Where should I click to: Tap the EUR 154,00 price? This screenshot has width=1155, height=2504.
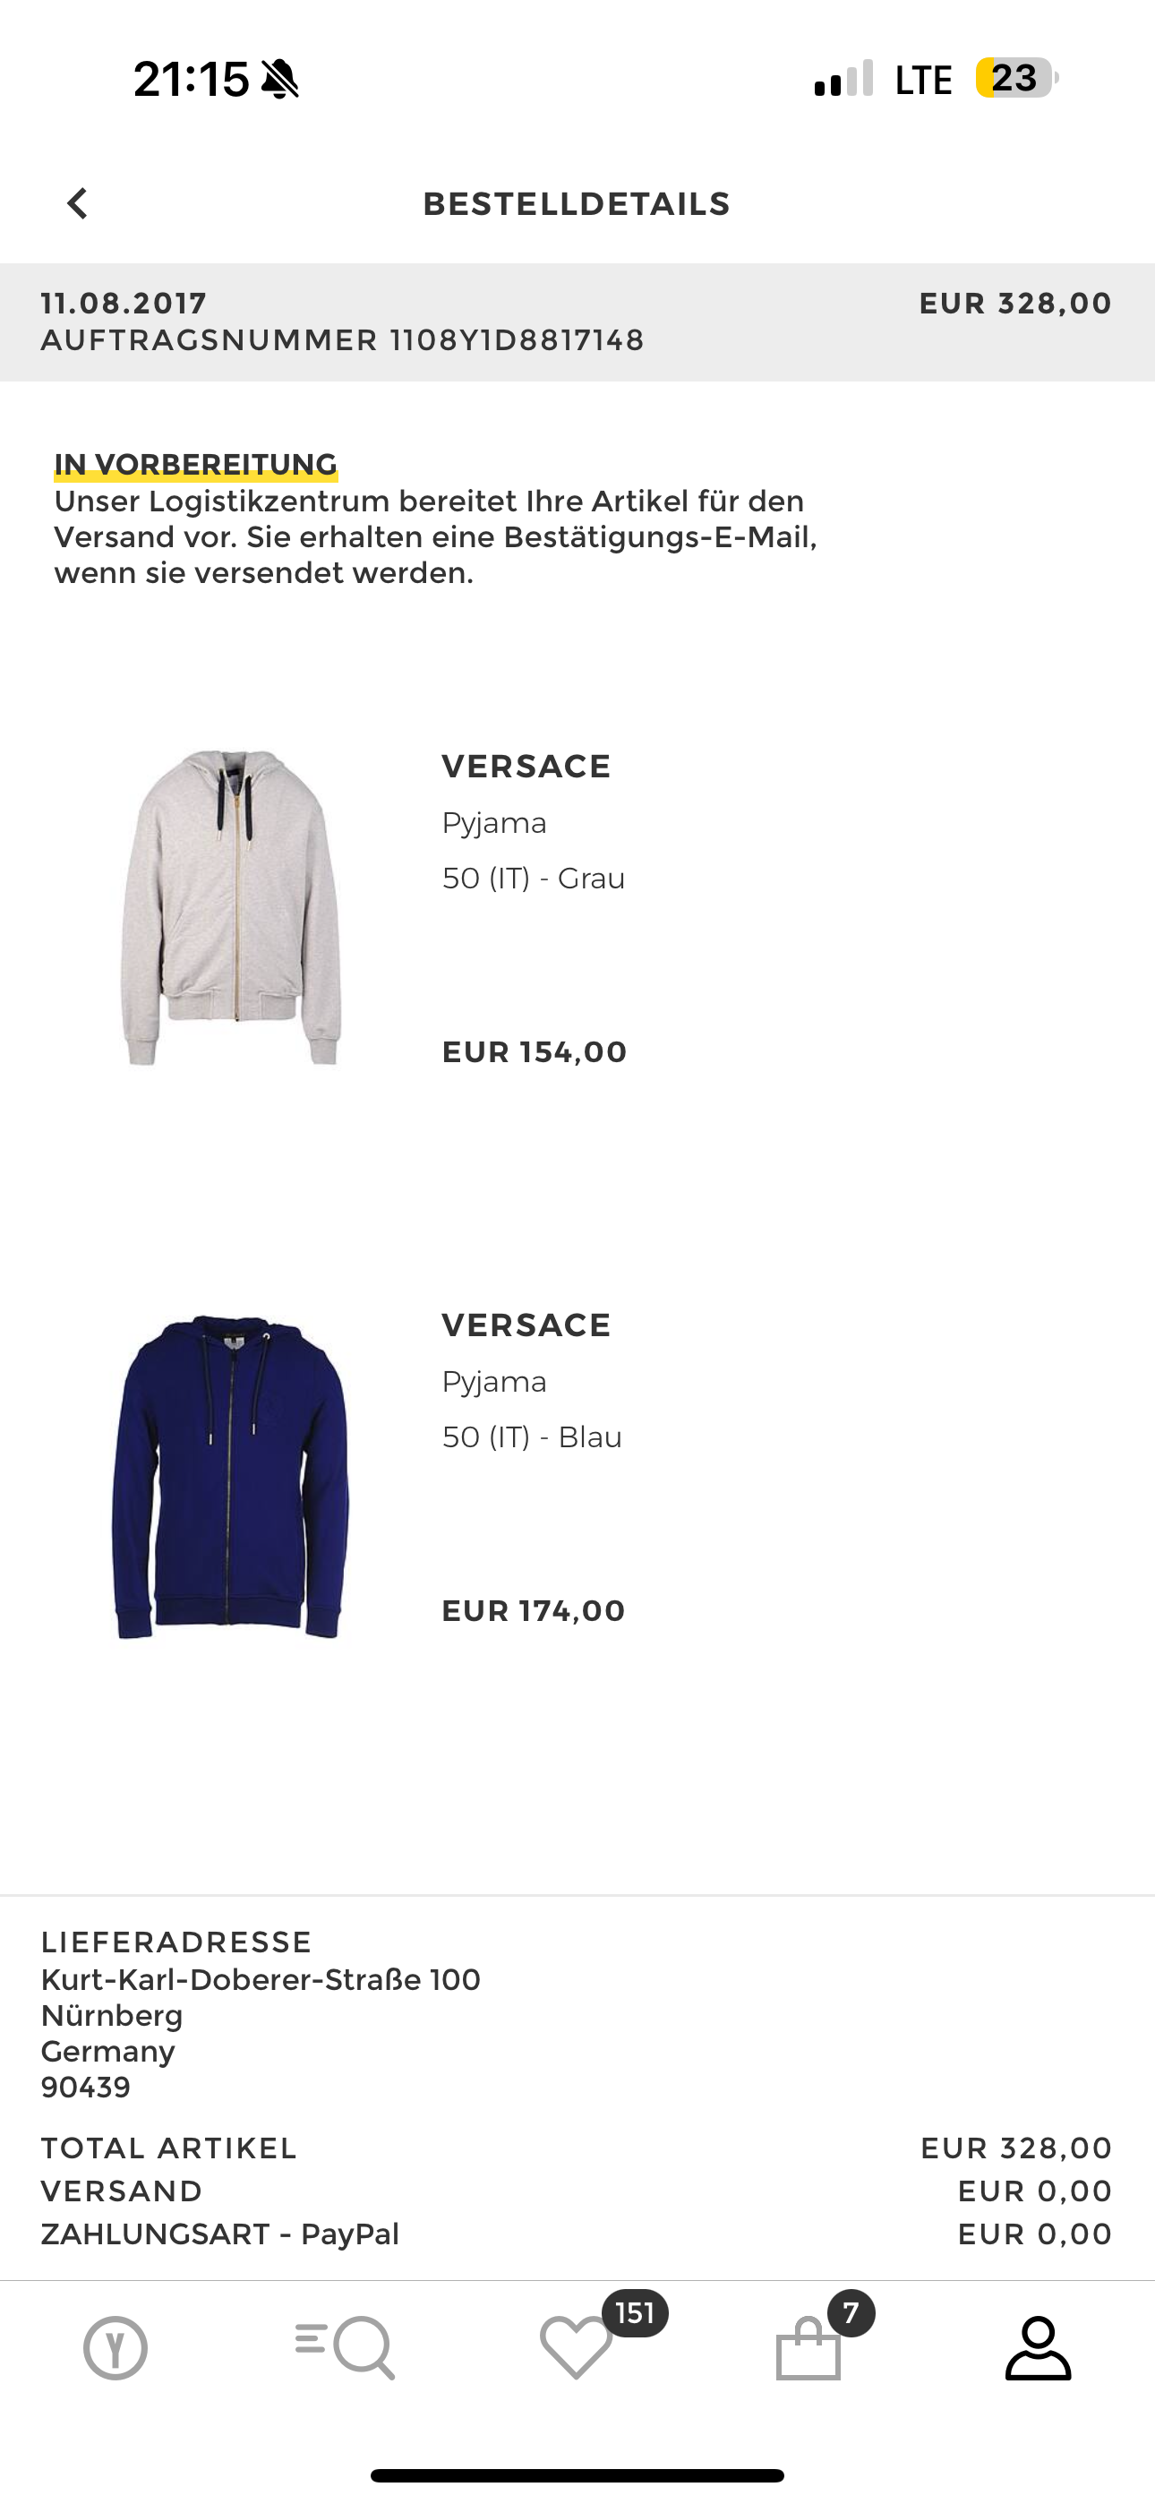pos(535,1051)
